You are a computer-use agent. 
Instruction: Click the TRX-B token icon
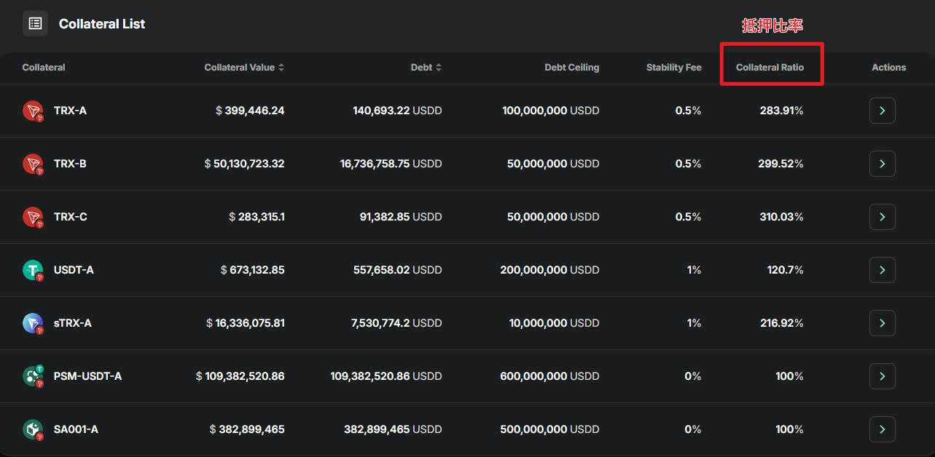click(x=33, y=164)
